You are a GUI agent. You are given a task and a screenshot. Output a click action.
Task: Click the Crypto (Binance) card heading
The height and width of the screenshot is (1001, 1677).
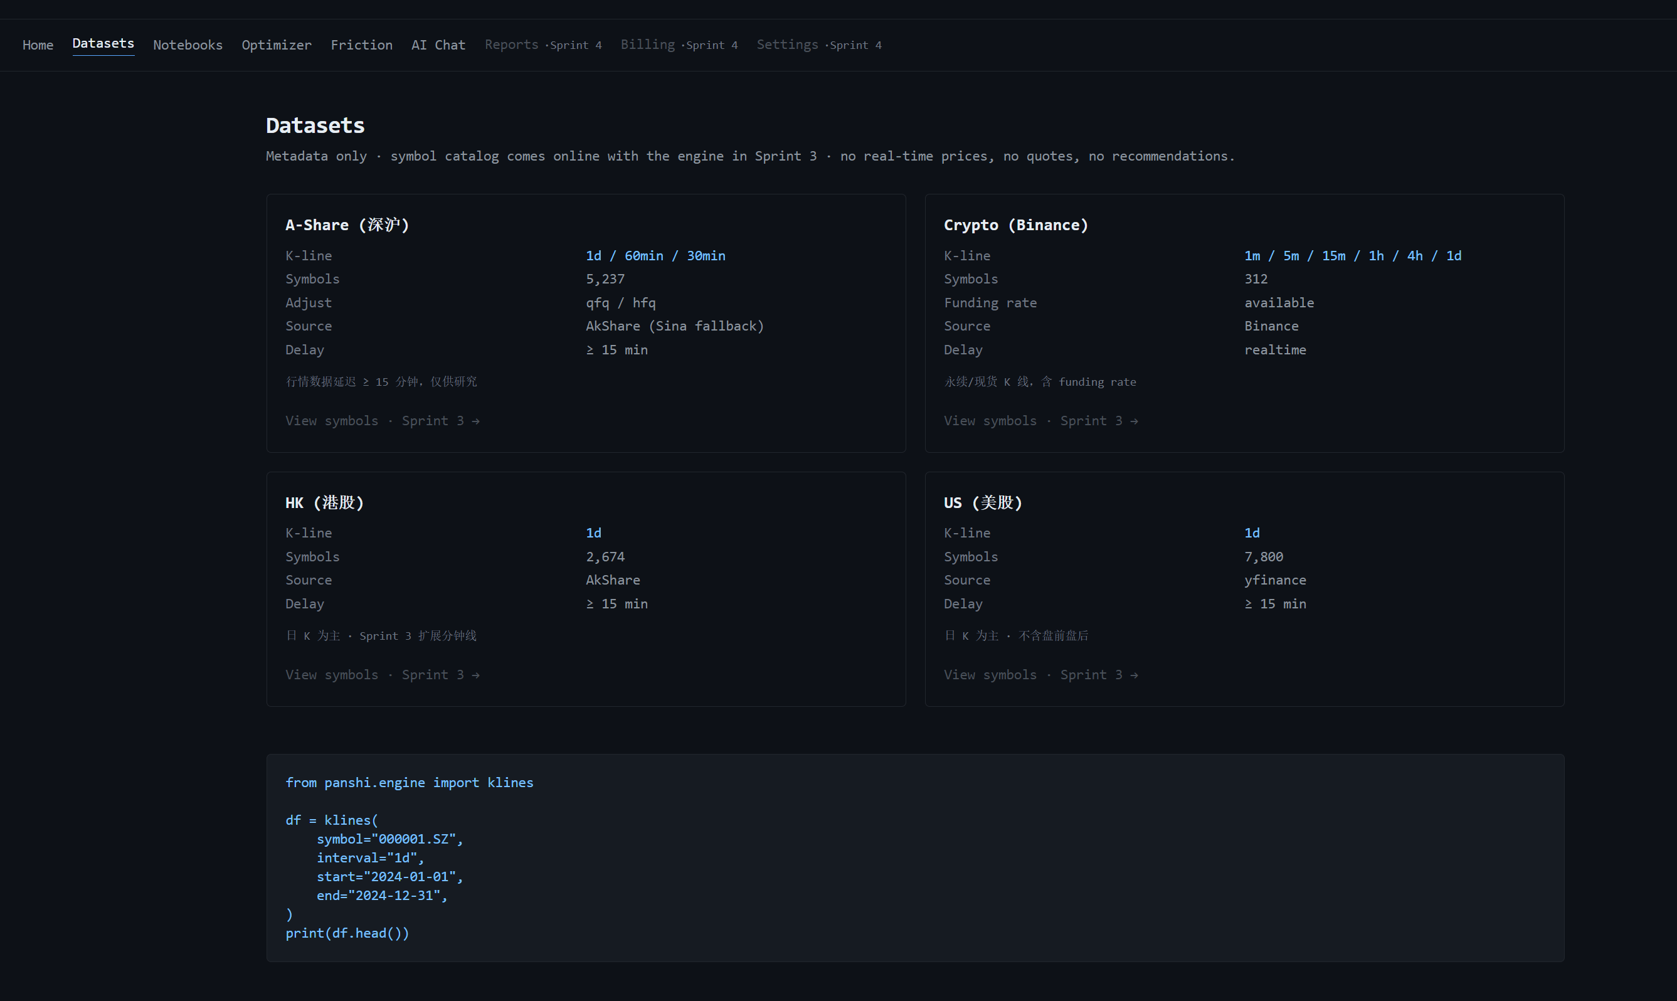[x=1015, y=225]
